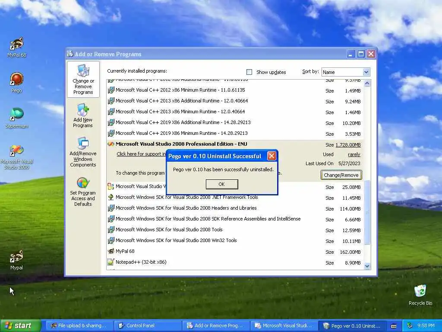
Task: Click the tray icon next to the clock
Action: (x=410, y=326)
